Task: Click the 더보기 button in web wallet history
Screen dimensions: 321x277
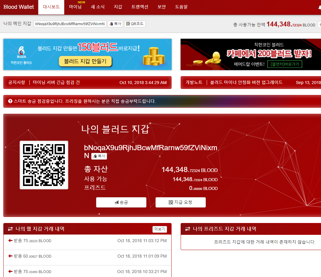Action: [x=160, y=229]
